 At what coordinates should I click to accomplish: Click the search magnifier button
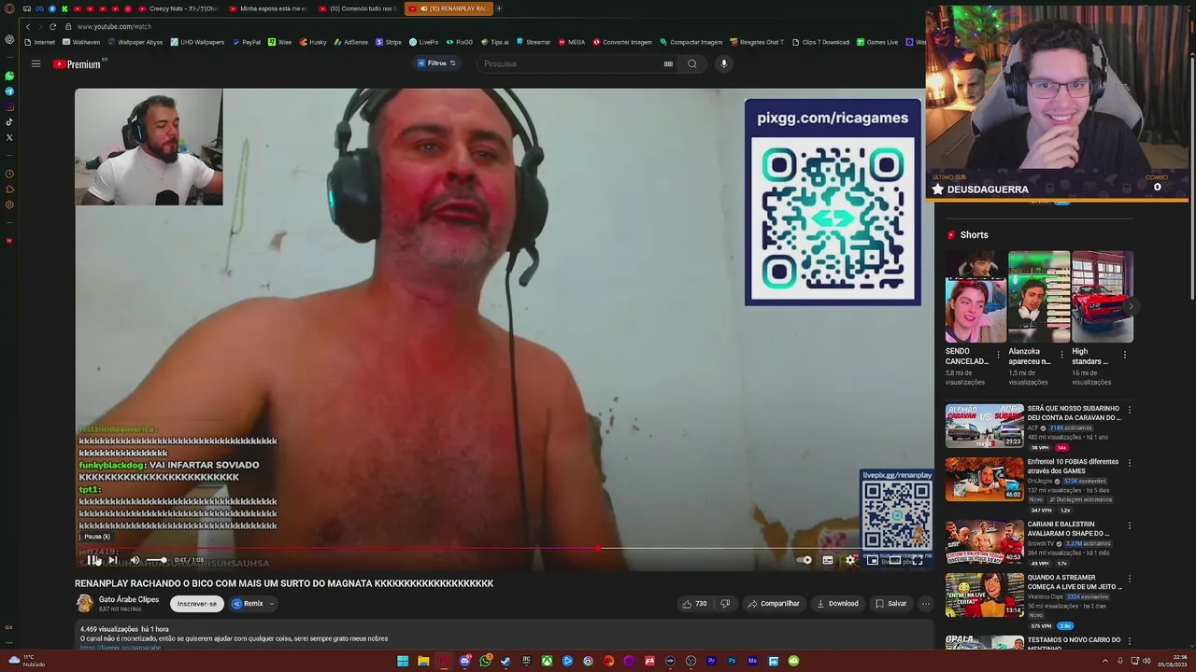[x=692, y=63]
